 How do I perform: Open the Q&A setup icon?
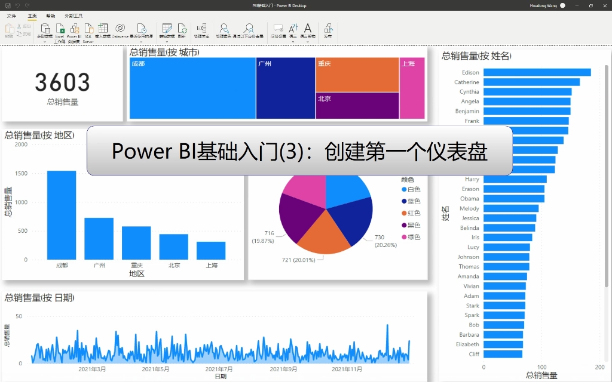279,29
